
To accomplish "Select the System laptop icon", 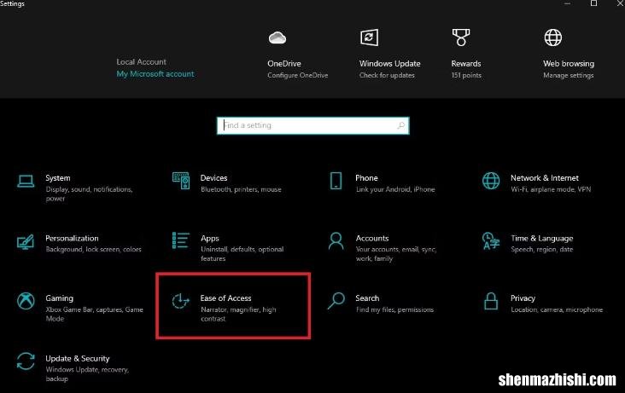I will coord(26,182).
